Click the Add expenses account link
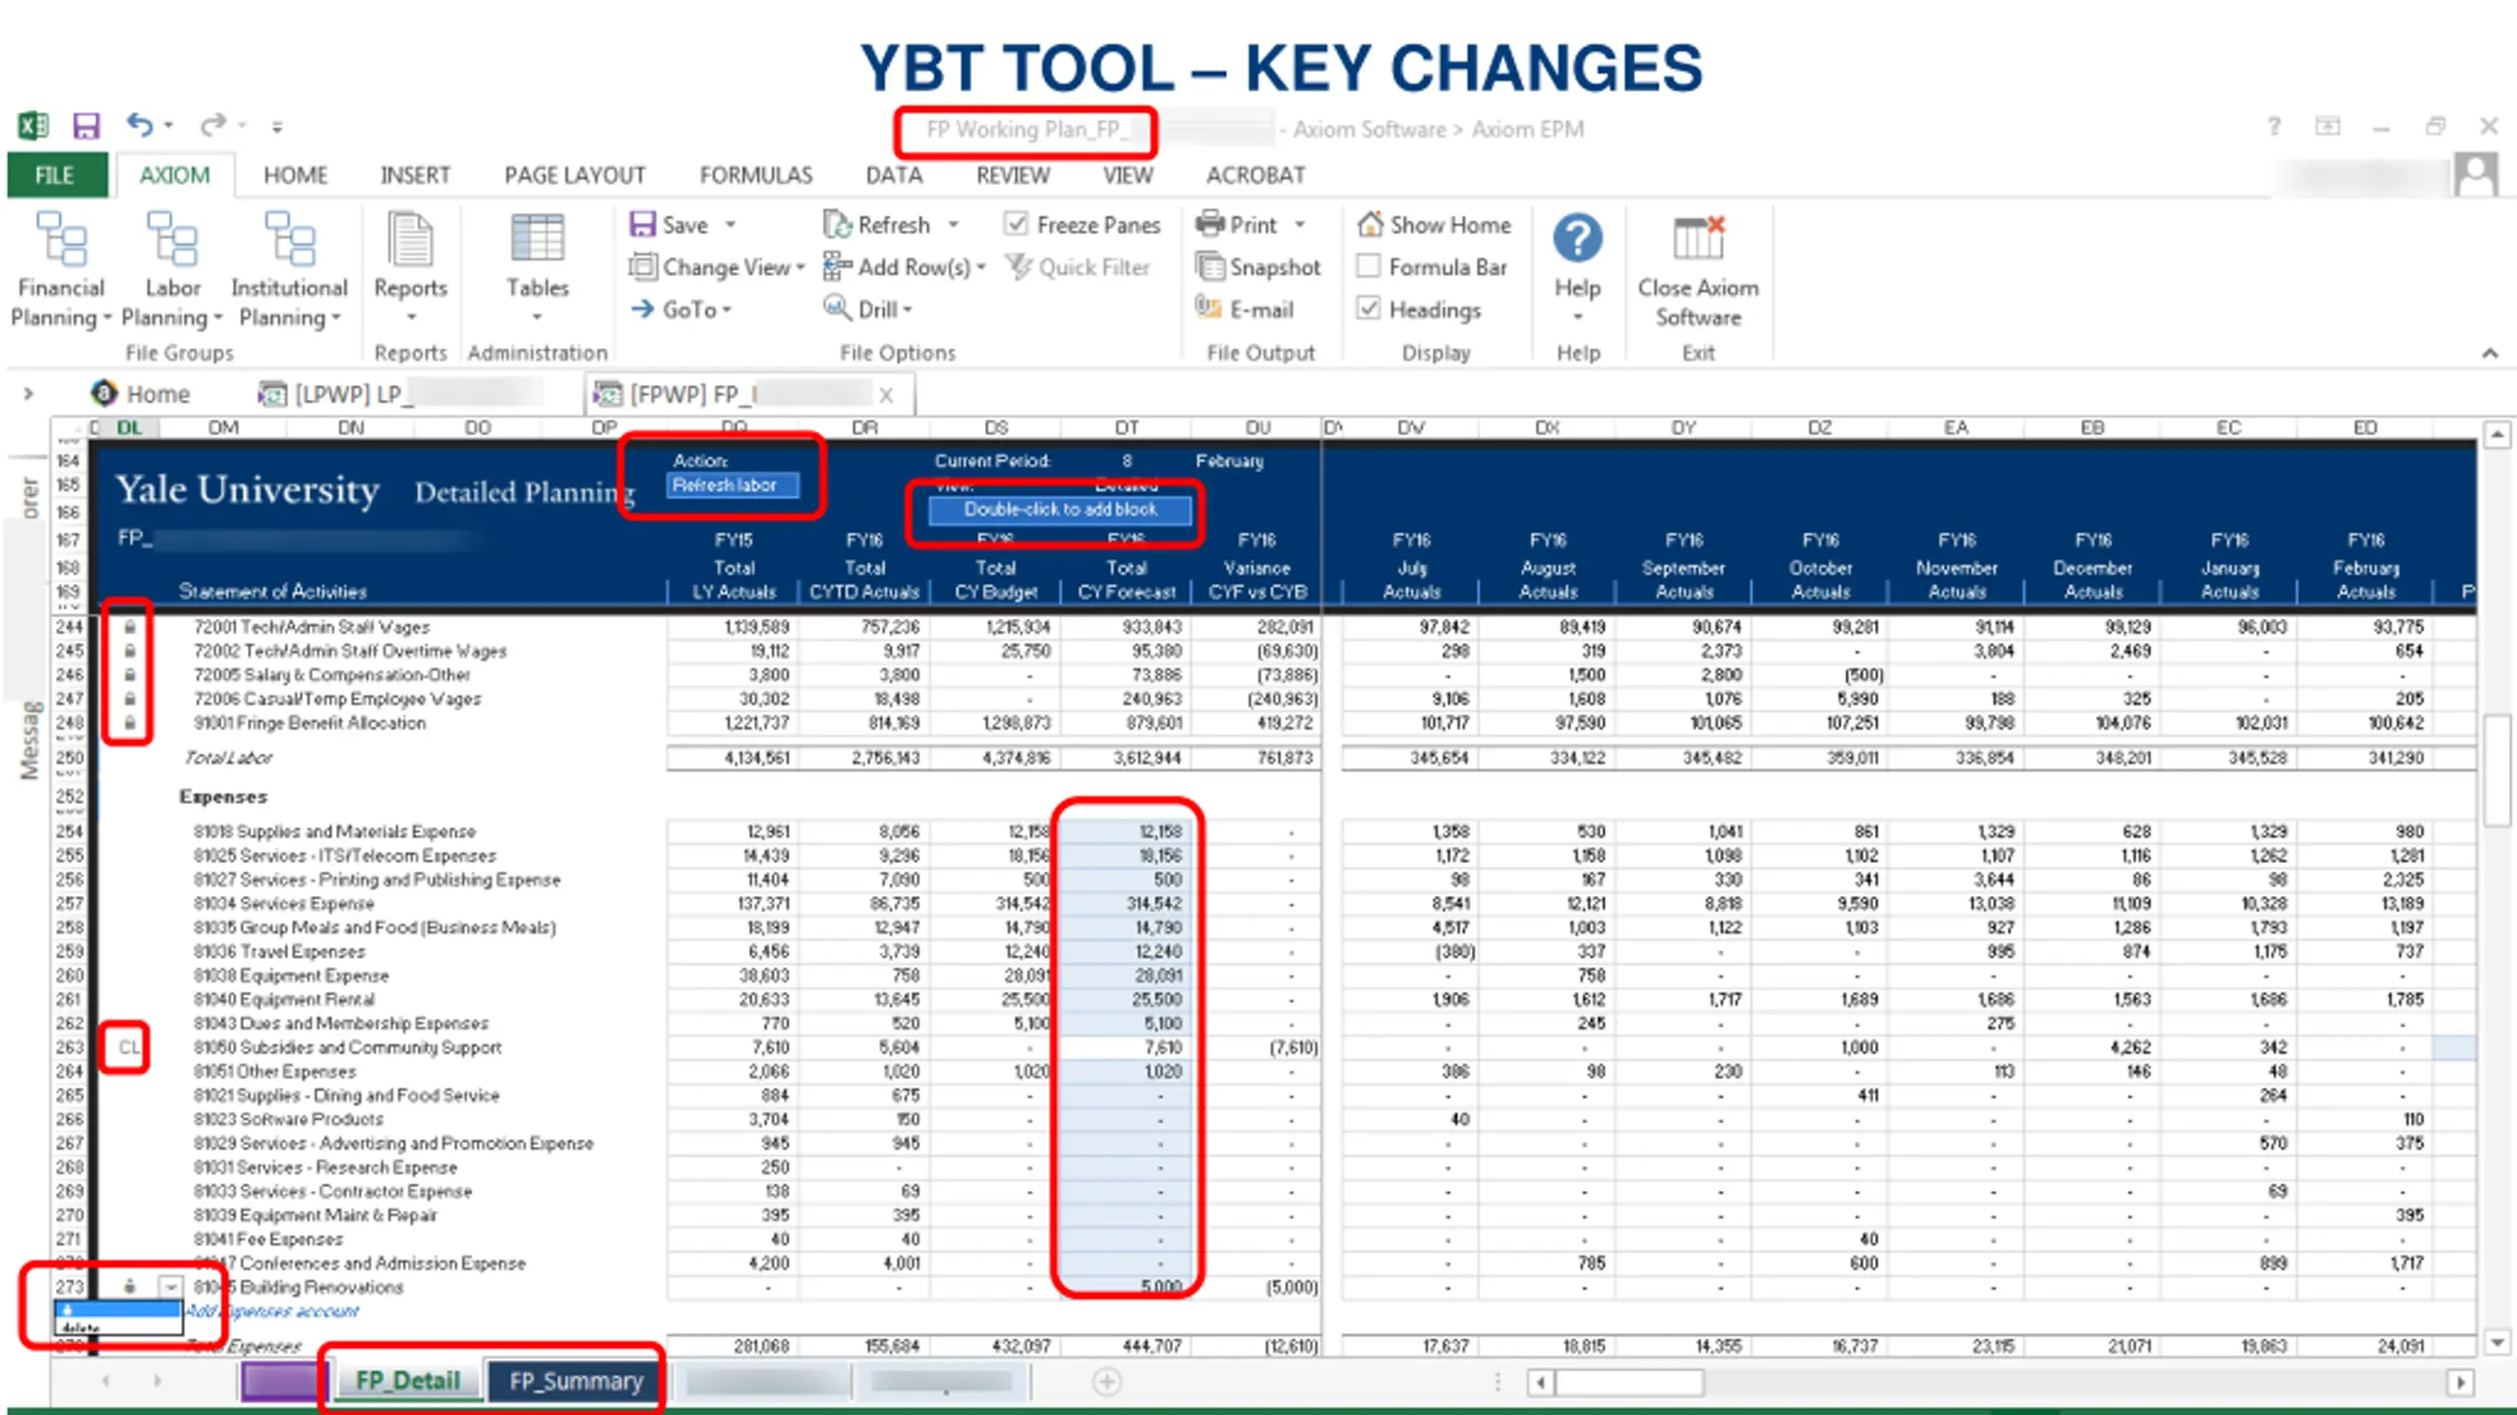2517x1415 pixels. pyautogui.click(x=273, y=1311)
